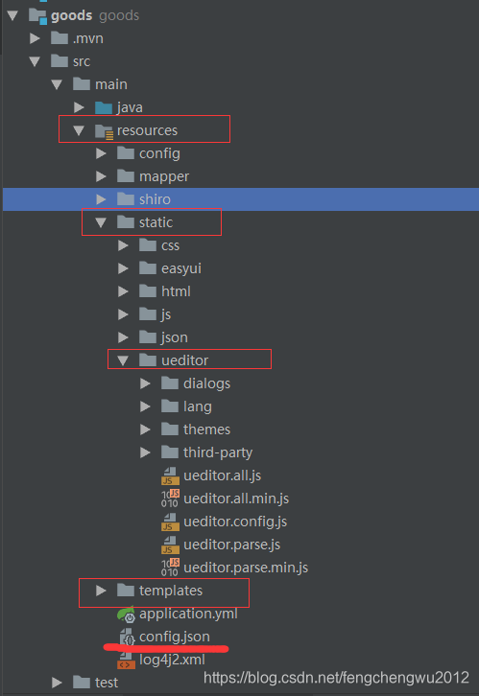
Task: Expand the easyui folder arrow
Action: tap(123, 268)
